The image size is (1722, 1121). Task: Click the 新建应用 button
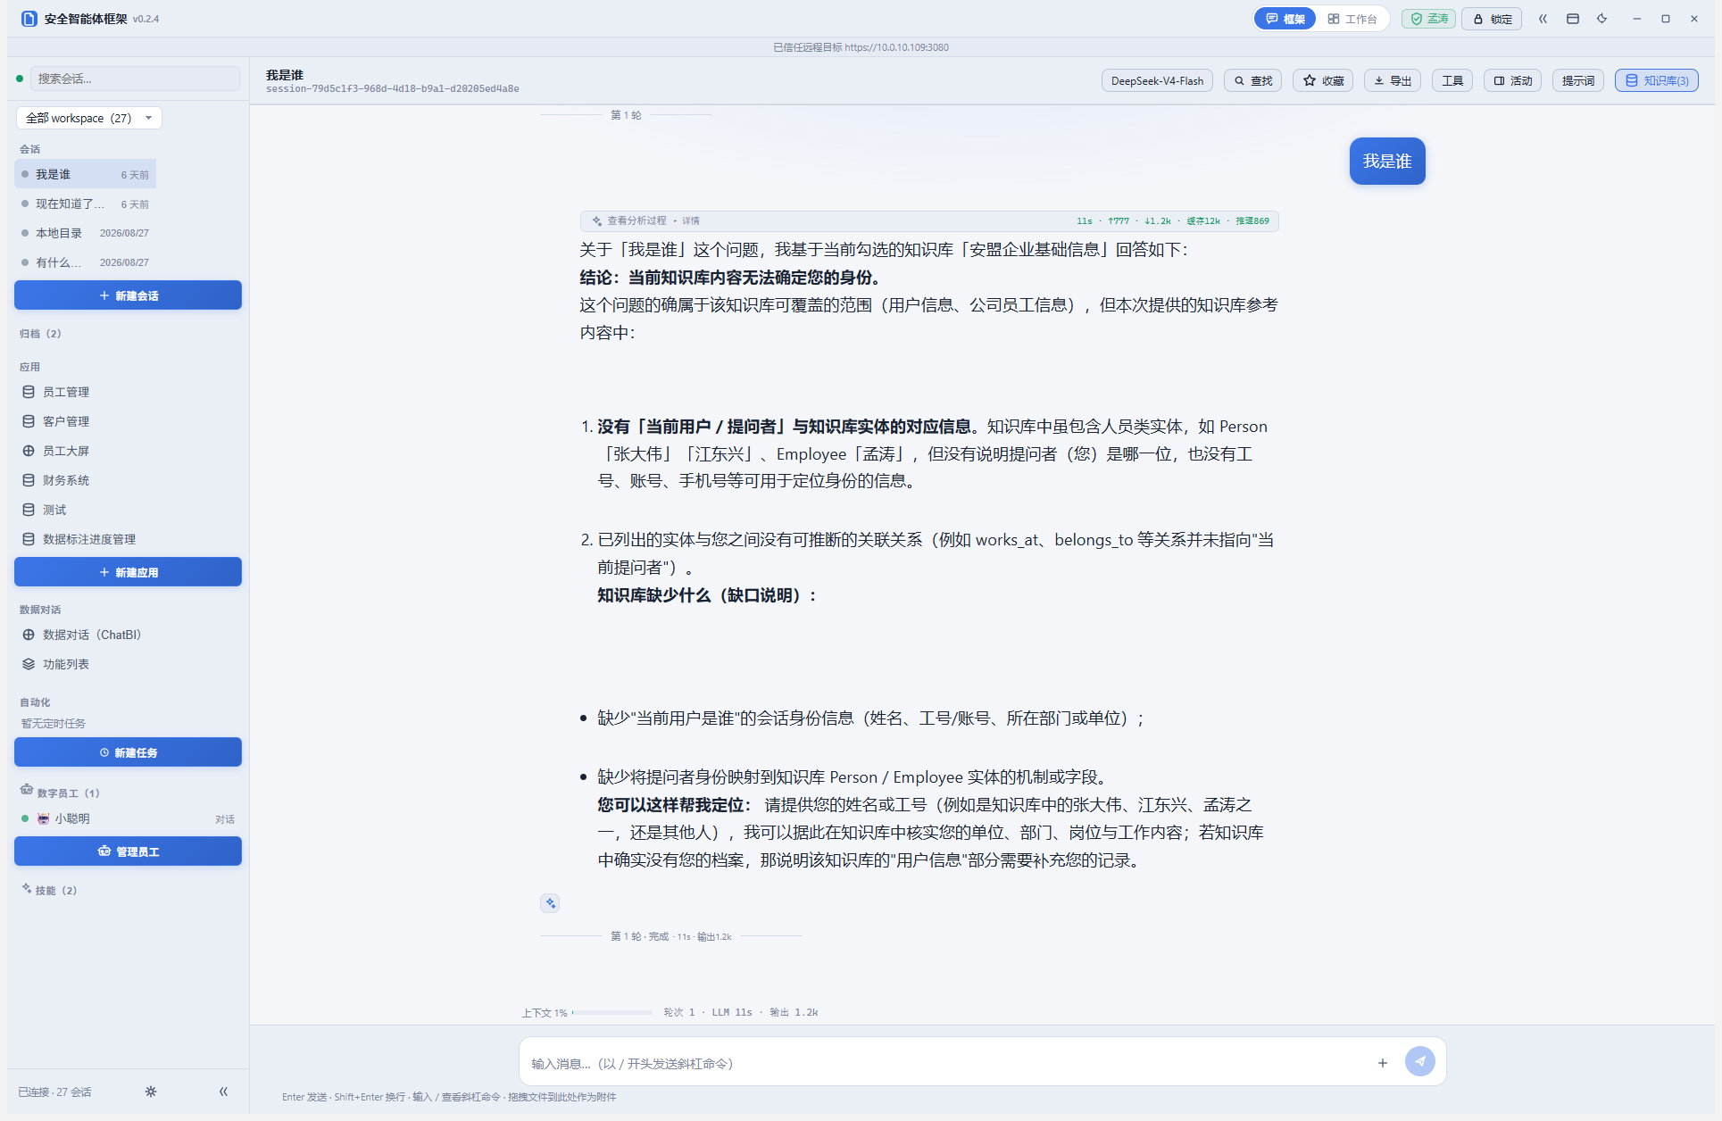[x=129, y=572]
